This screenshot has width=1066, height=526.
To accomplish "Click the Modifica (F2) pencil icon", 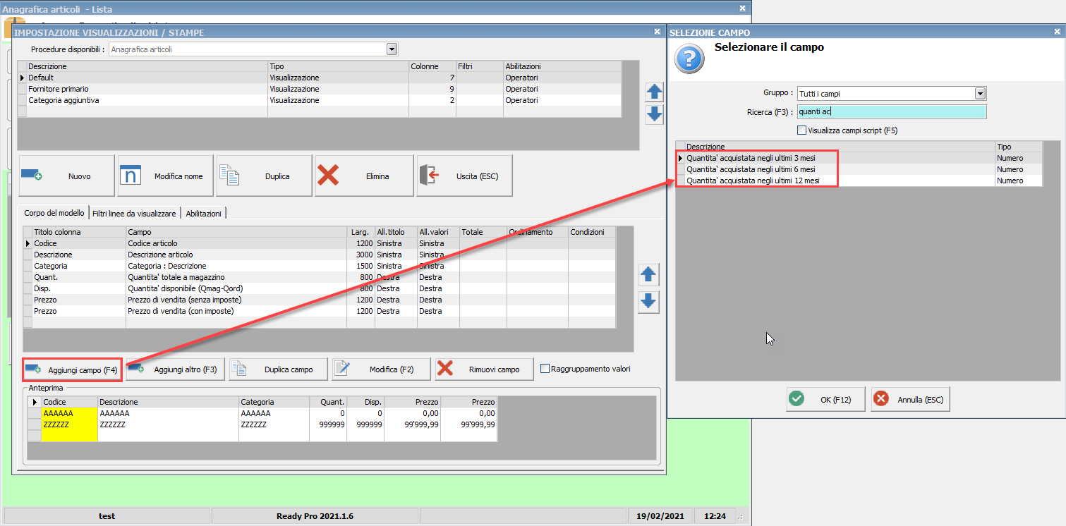I will (x=342, y=369).
